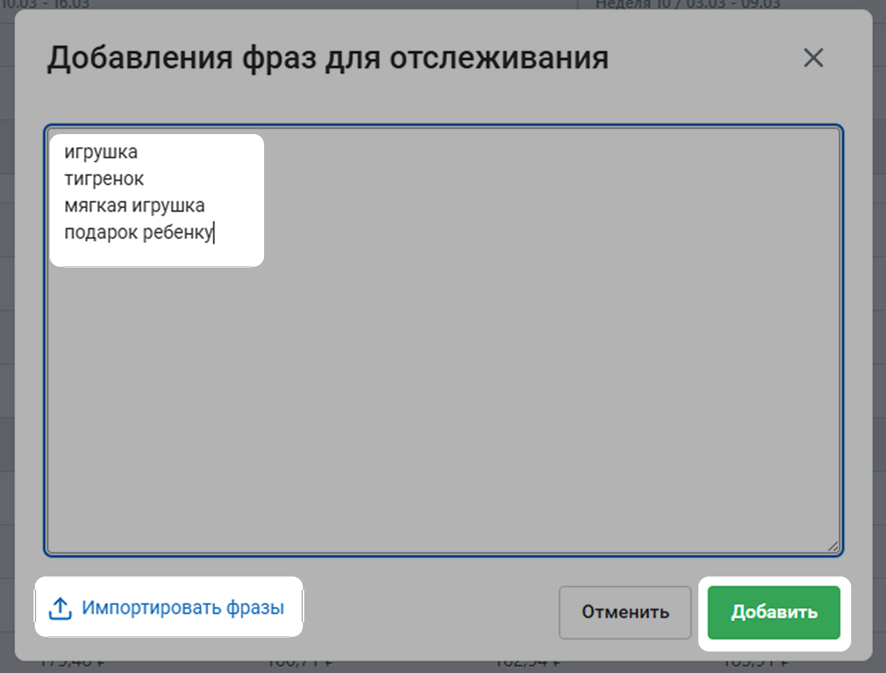Image resolution: width=886 pixels, height=673 pixels.
Task: Click the word ребенку in the textarea
Action: (x=177, y=233)
